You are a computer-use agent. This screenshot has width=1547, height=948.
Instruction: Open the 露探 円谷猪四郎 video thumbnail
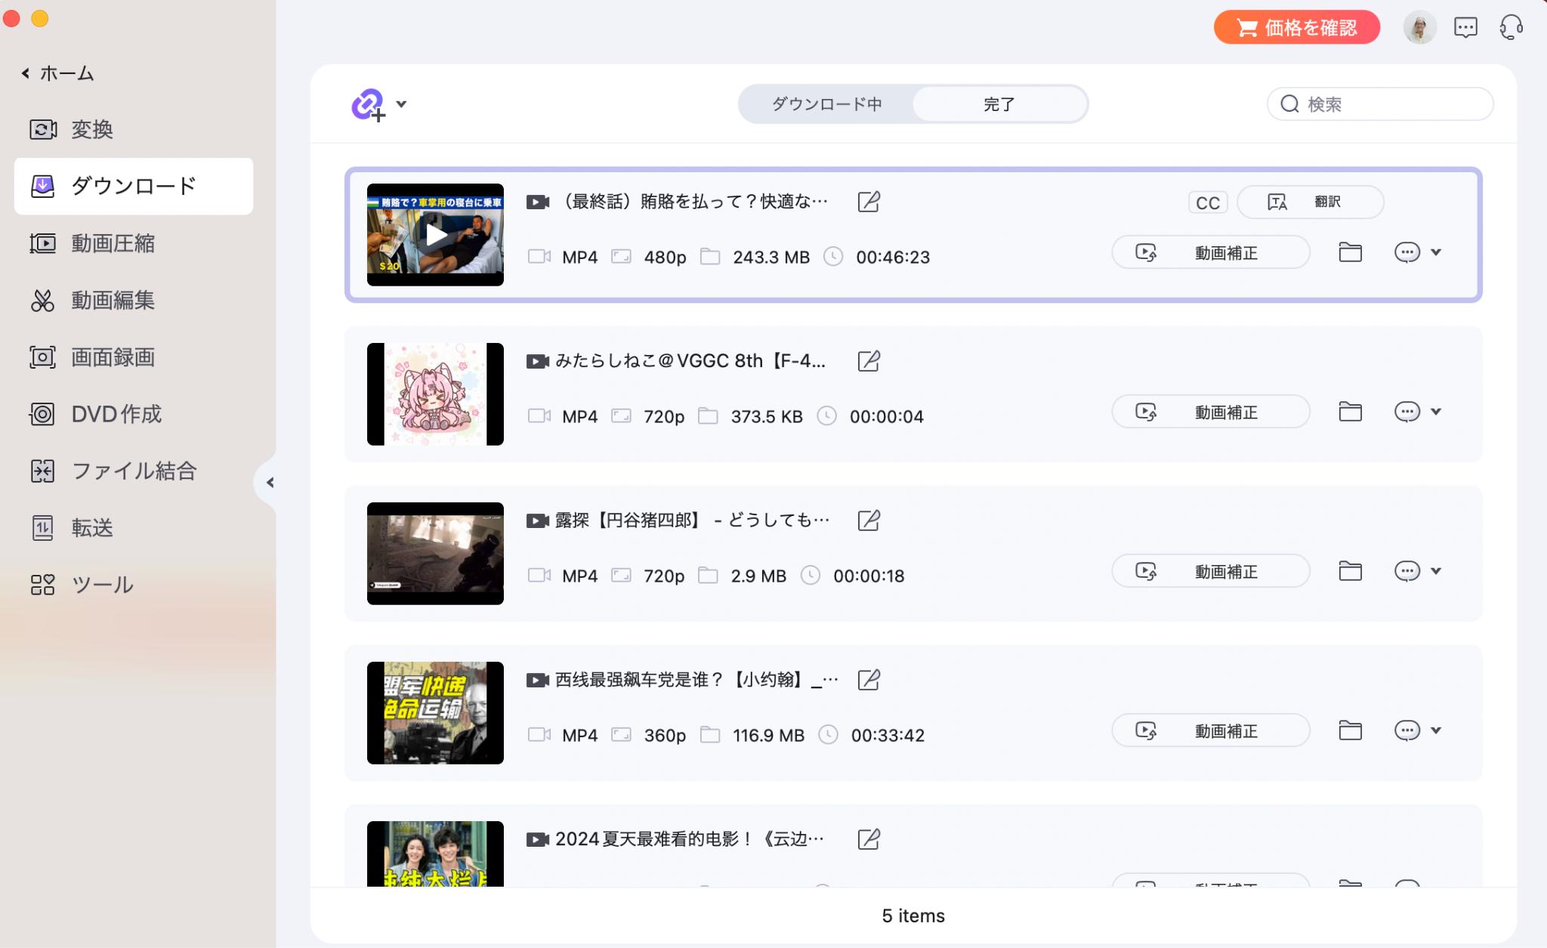tap(435, 554)
